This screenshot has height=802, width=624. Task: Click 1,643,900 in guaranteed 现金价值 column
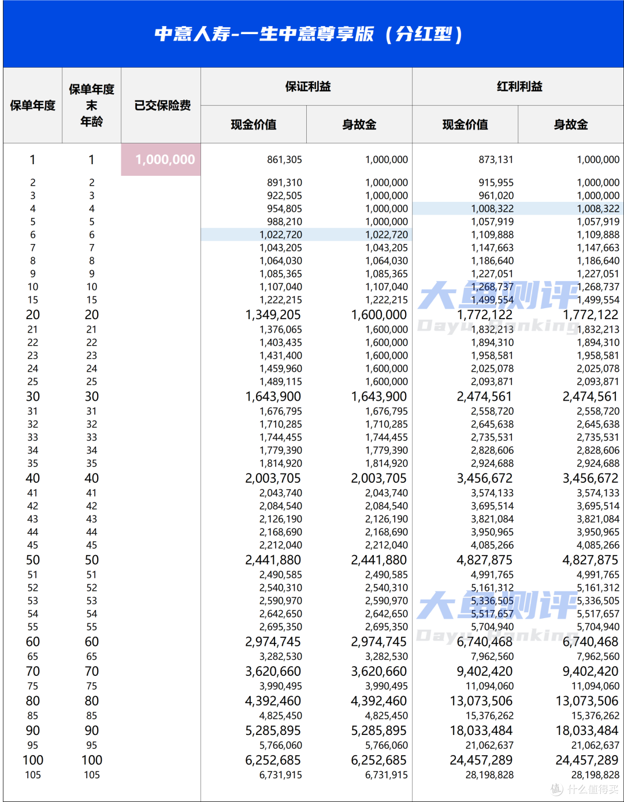273,397
